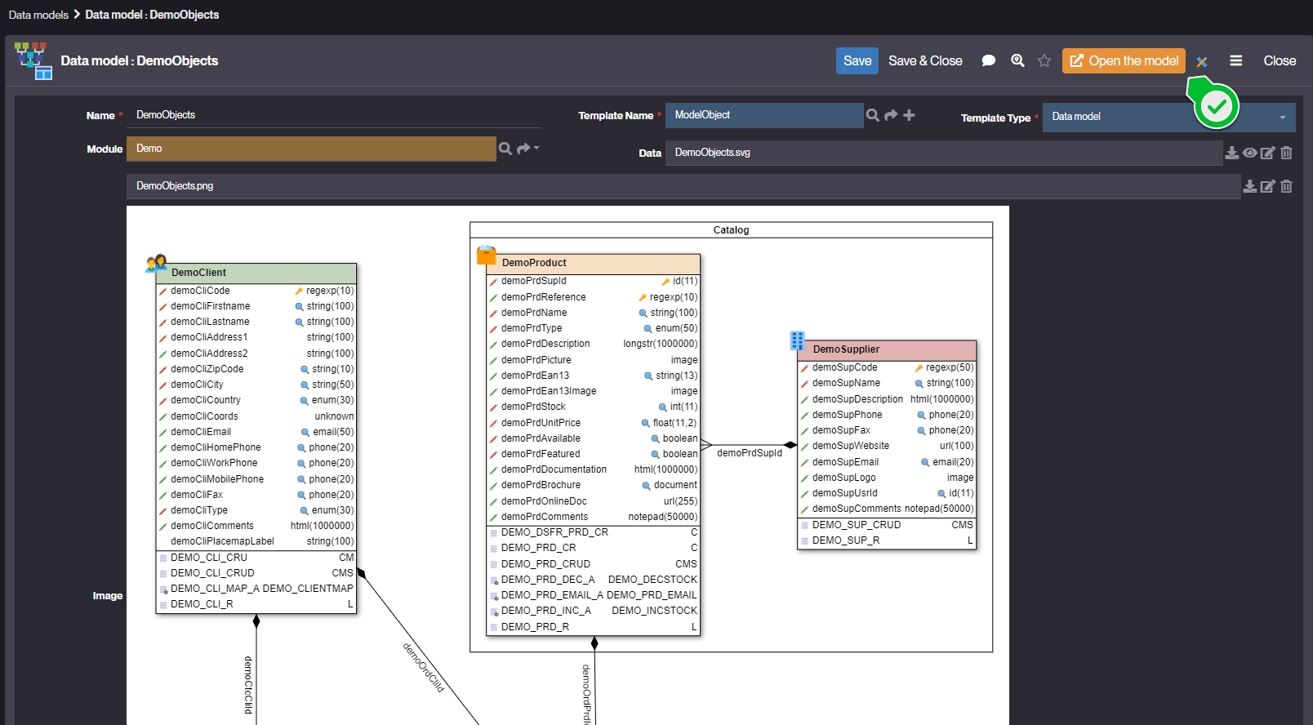Click the data model icon beside the title
The height and width of the screenshot is (725, 1313).
(x=33, y=60)
